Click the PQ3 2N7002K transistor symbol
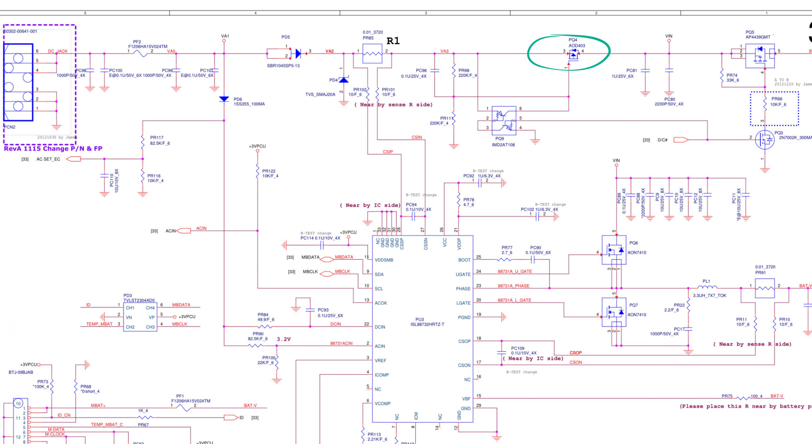812x444 pixels. [x=765, y=140]
